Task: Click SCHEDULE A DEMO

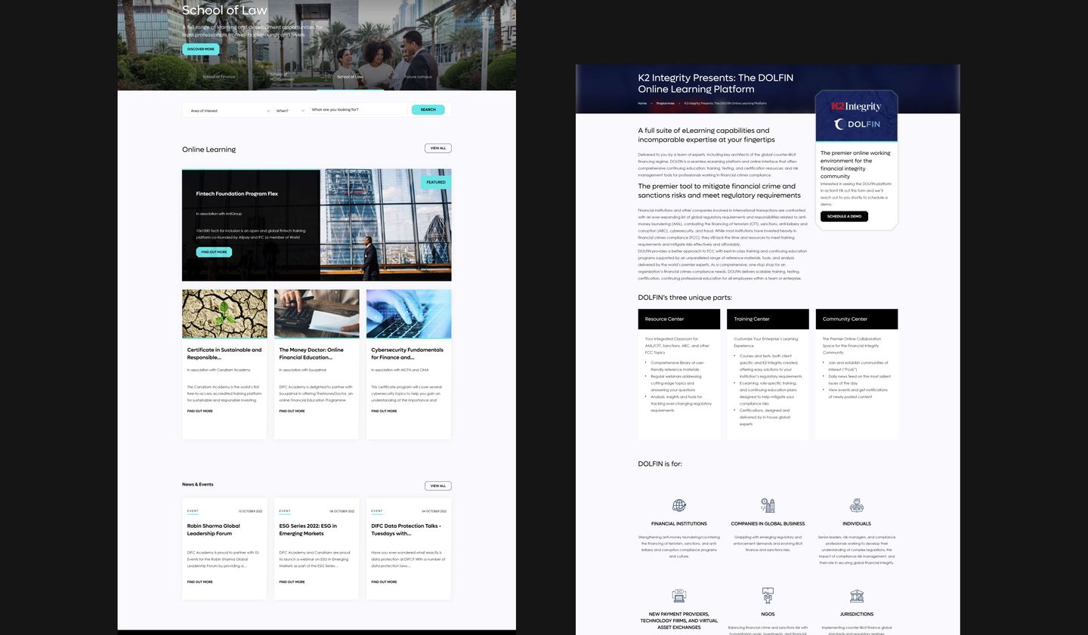Action: point(844,215)
